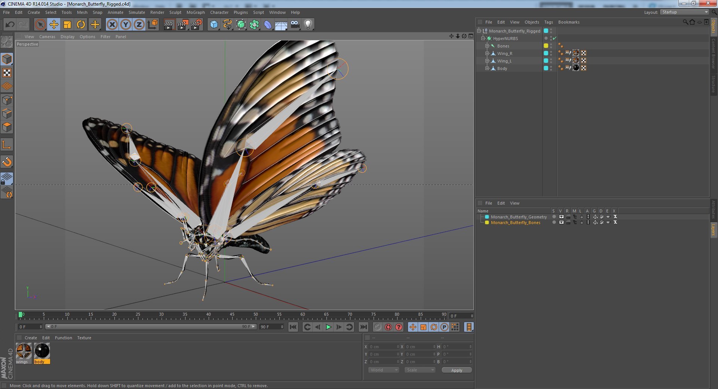Click the home icon in Object Manager
The image size is (718, 389).
692,22
